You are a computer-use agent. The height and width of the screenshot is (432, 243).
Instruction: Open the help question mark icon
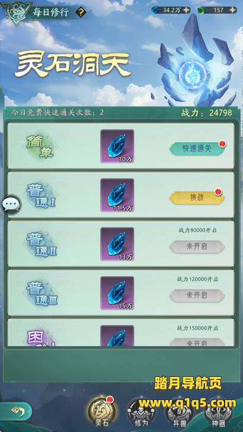coord(81,12)
